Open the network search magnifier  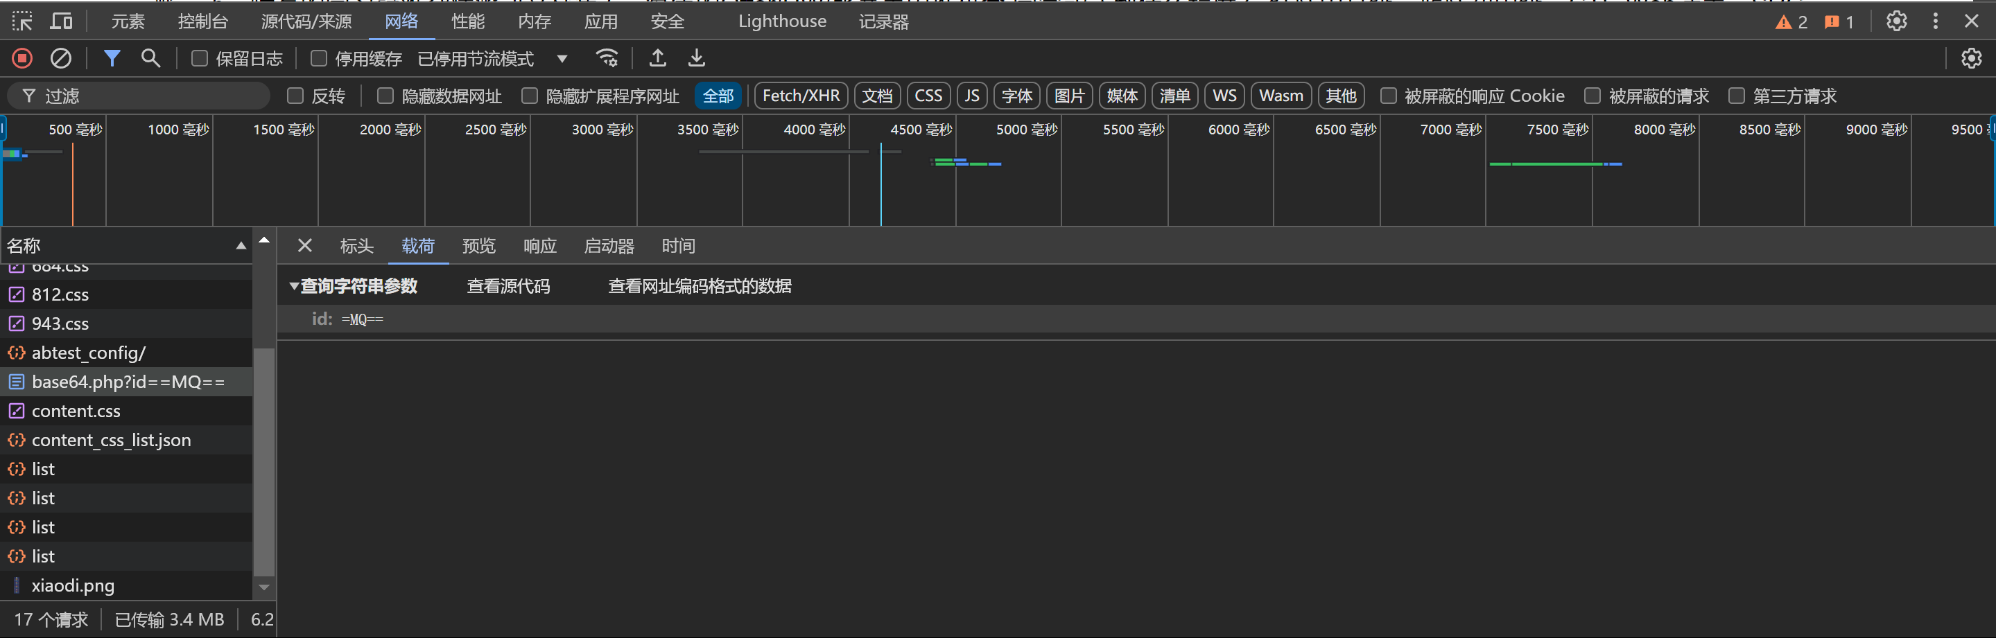(x=150, y=58)
